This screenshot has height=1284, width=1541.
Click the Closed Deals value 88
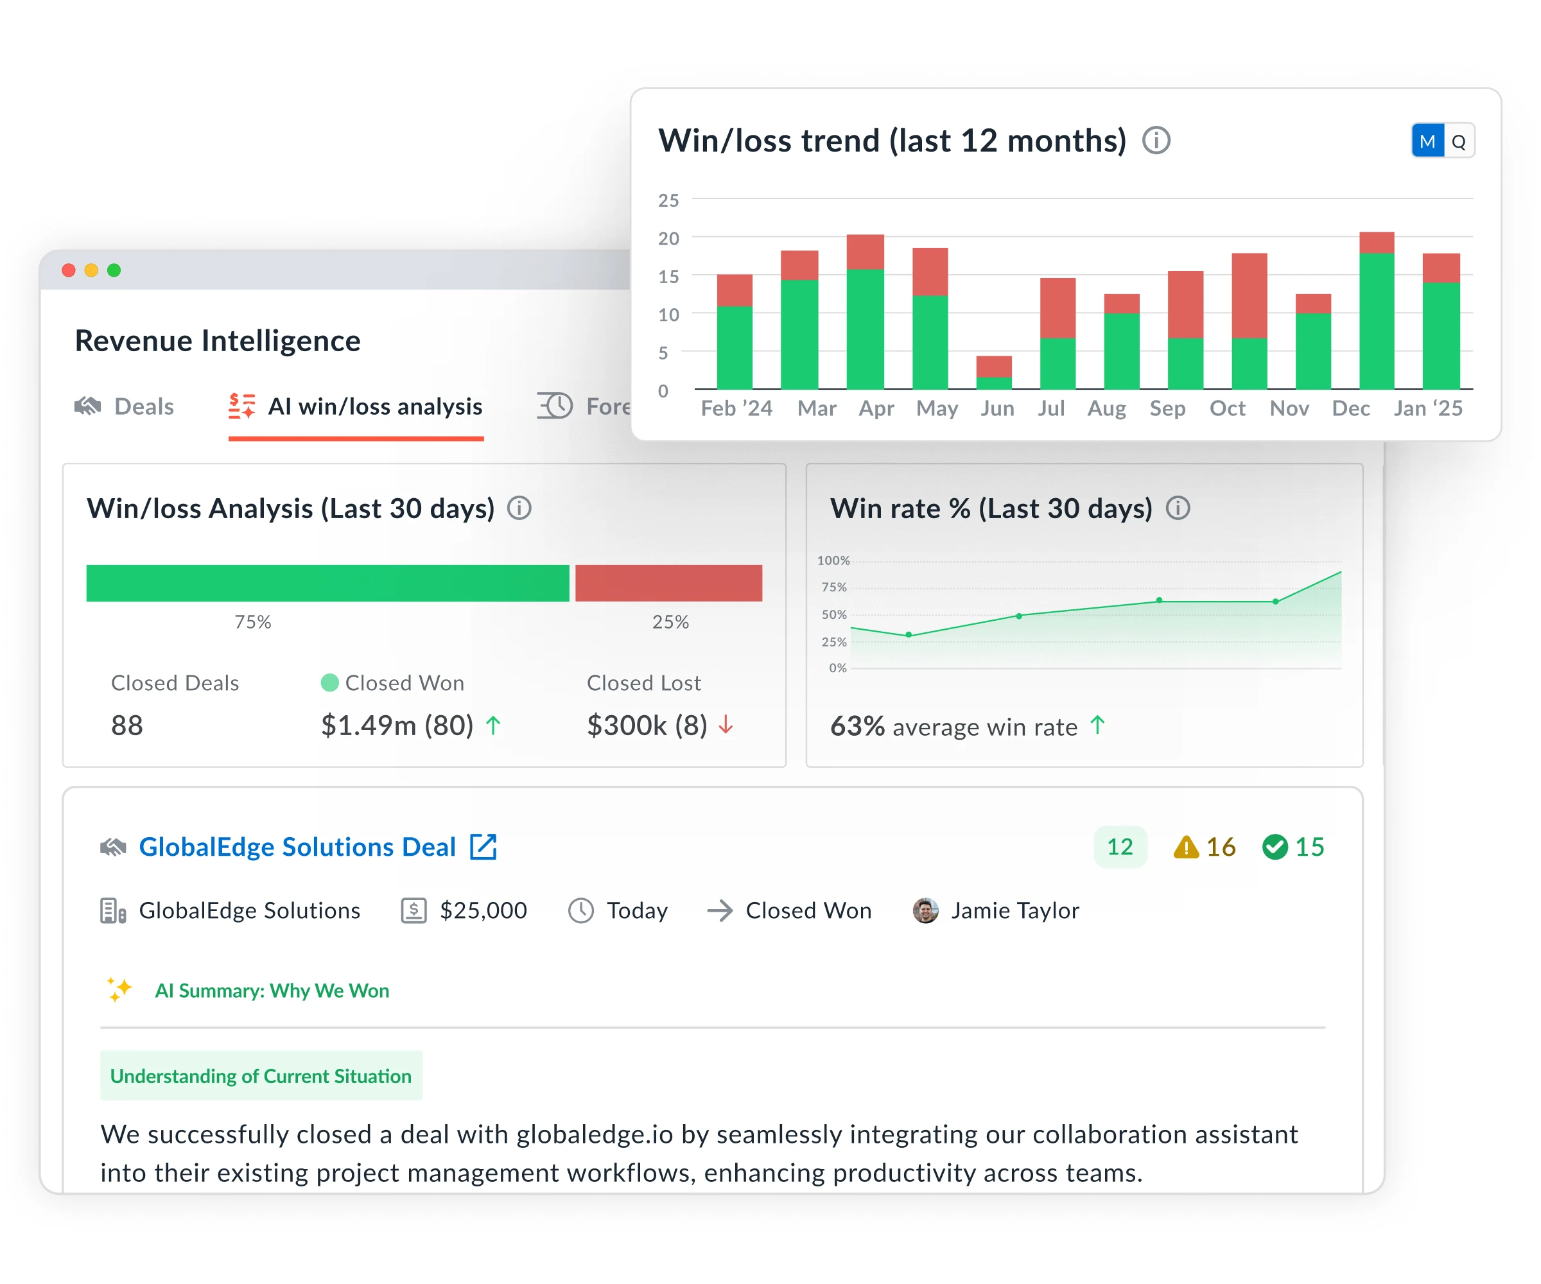127,725
